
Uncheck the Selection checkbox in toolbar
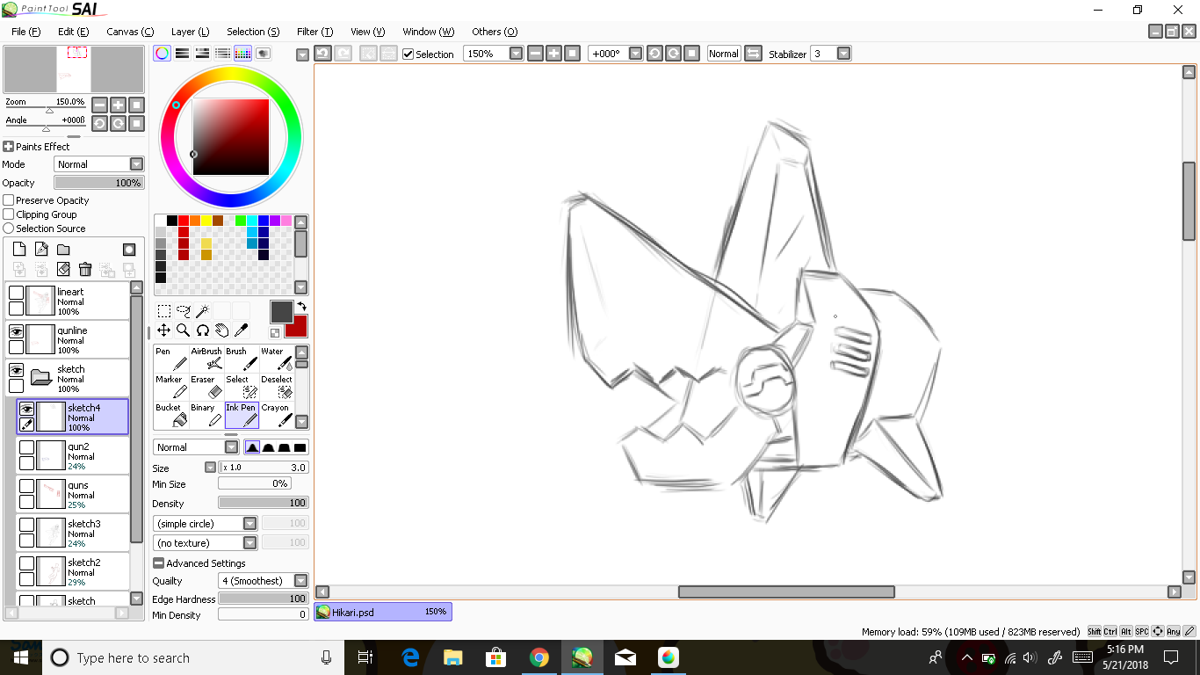408,54
